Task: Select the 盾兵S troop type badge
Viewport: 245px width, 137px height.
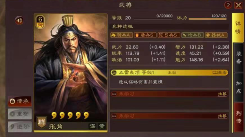Action: (145, 35)
